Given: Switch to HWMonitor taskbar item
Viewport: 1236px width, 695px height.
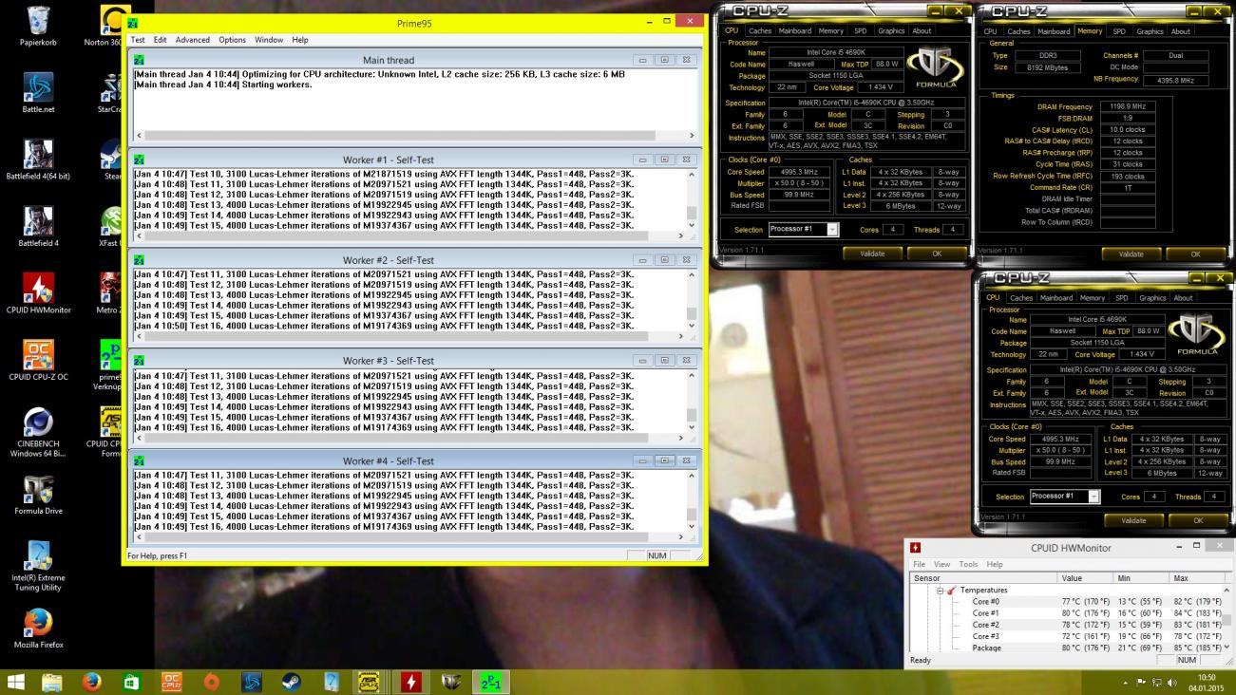Looking at the screenshot, I should [411, 682].
